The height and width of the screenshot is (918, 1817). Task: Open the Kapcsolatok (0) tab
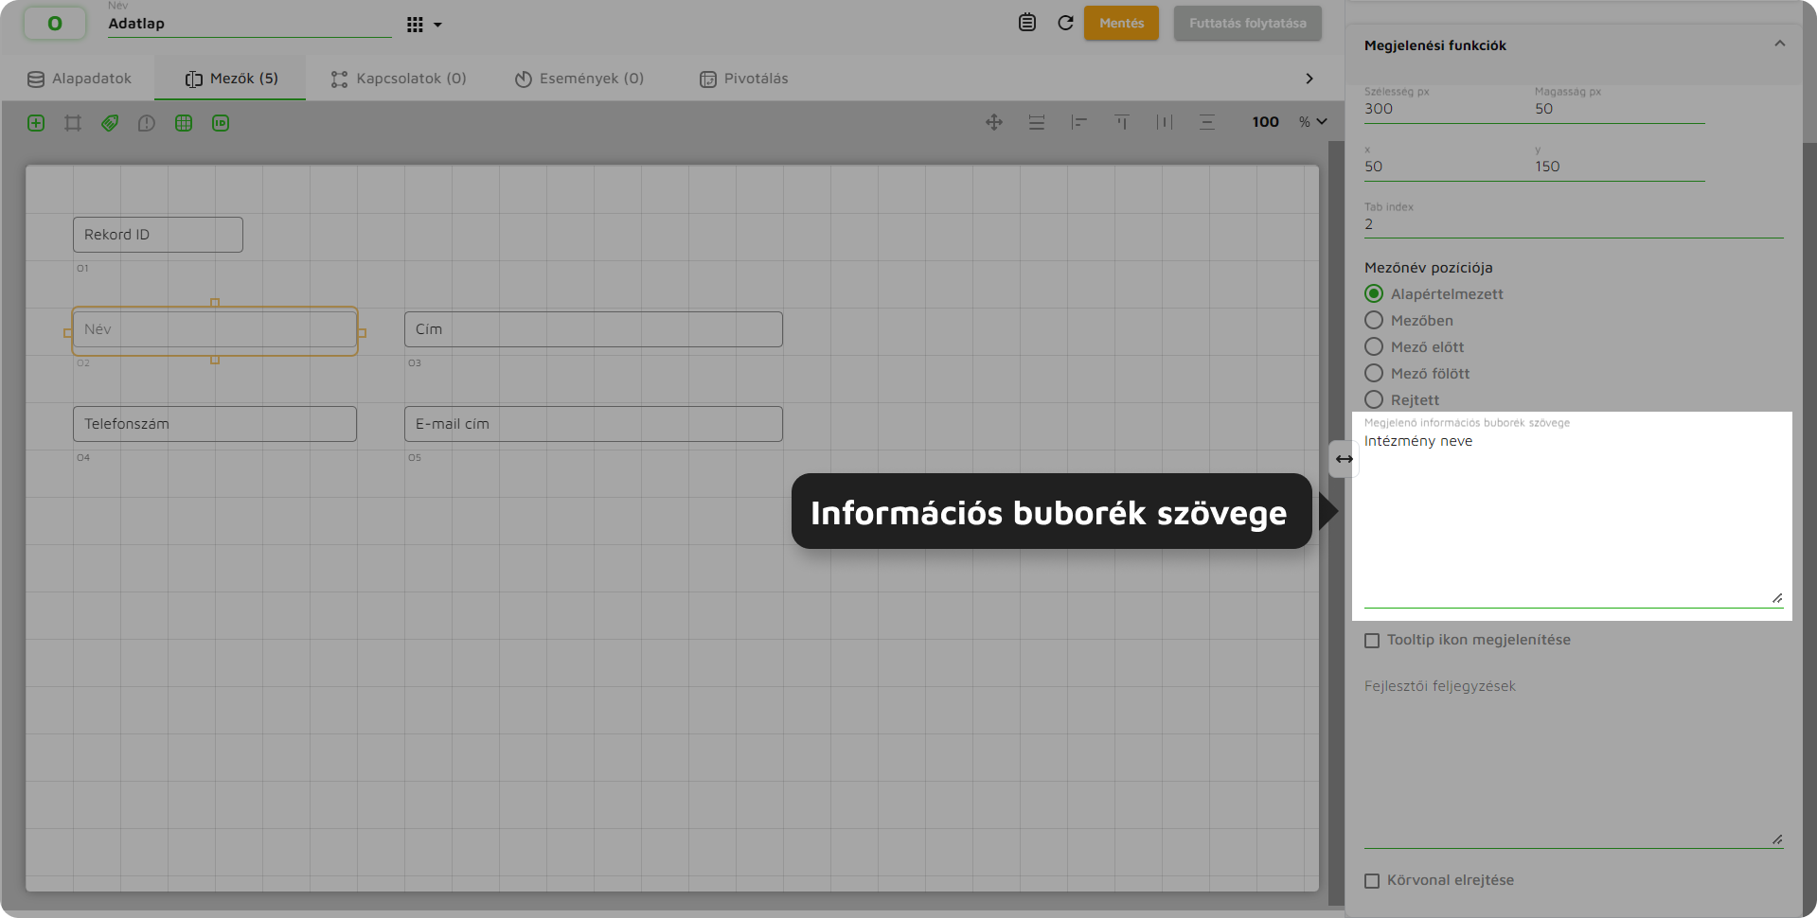[x=399, y=79]
